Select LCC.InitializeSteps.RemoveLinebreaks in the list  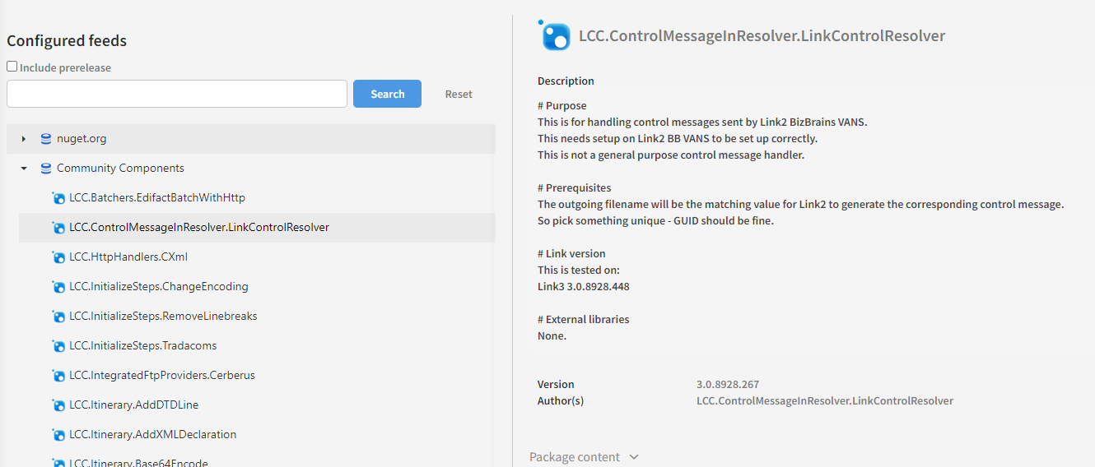[163, 317]
